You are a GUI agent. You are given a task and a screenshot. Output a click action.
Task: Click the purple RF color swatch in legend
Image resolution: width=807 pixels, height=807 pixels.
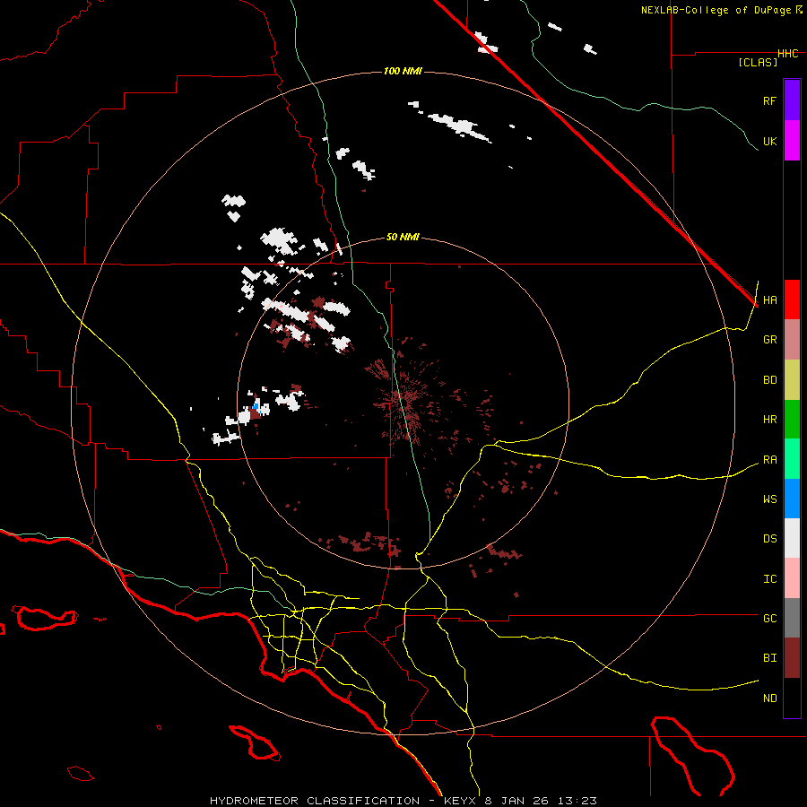[792, 100]
